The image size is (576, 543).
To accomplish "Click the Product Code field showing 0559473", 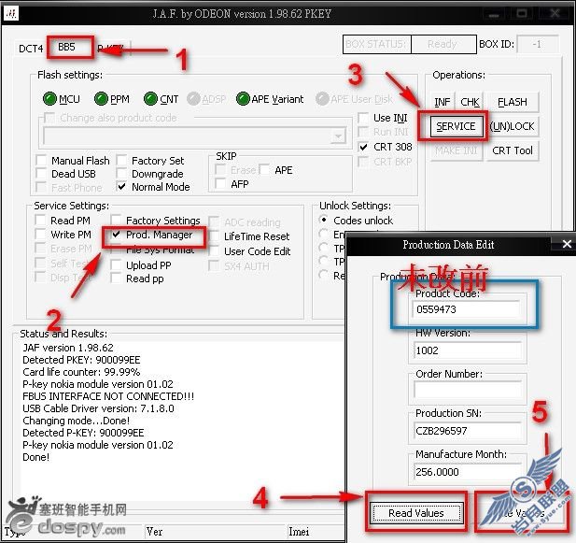I will point(467,309).
